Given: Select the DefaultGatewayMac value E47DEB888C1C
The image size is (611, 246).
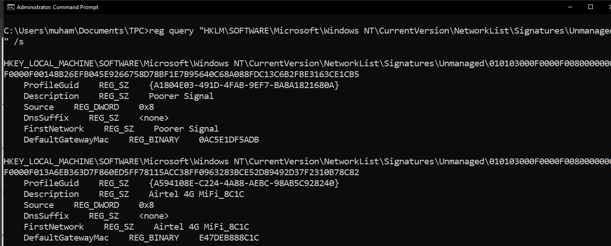Looking at the screenshot, I should click(229, 238).
